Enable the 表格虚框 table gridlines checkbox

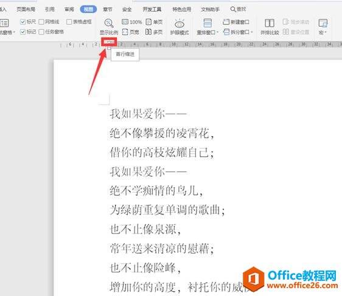click(69, 22)
